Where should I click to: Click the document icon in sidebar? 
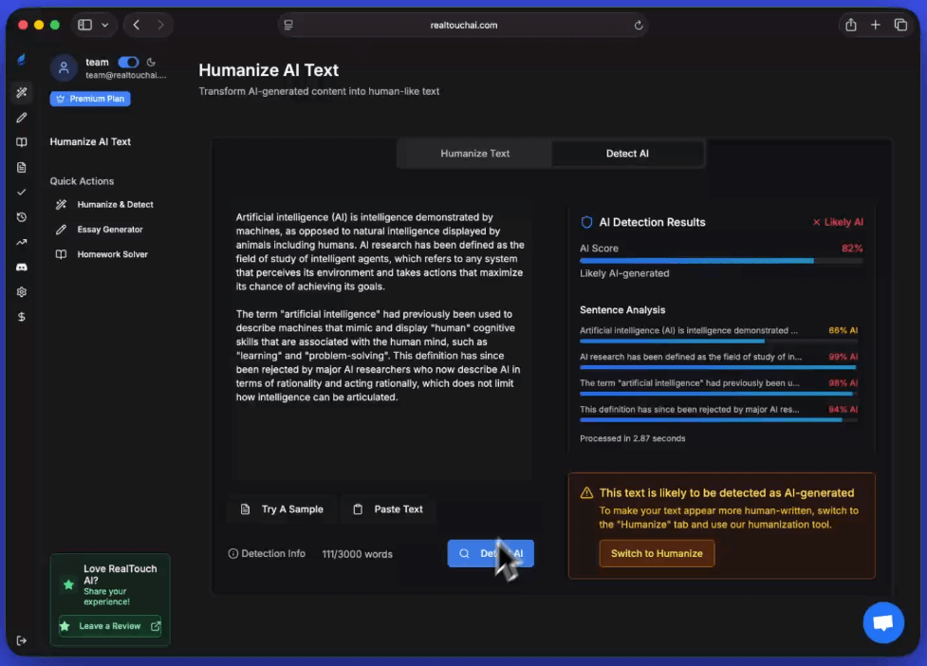[x=22, y=168]
